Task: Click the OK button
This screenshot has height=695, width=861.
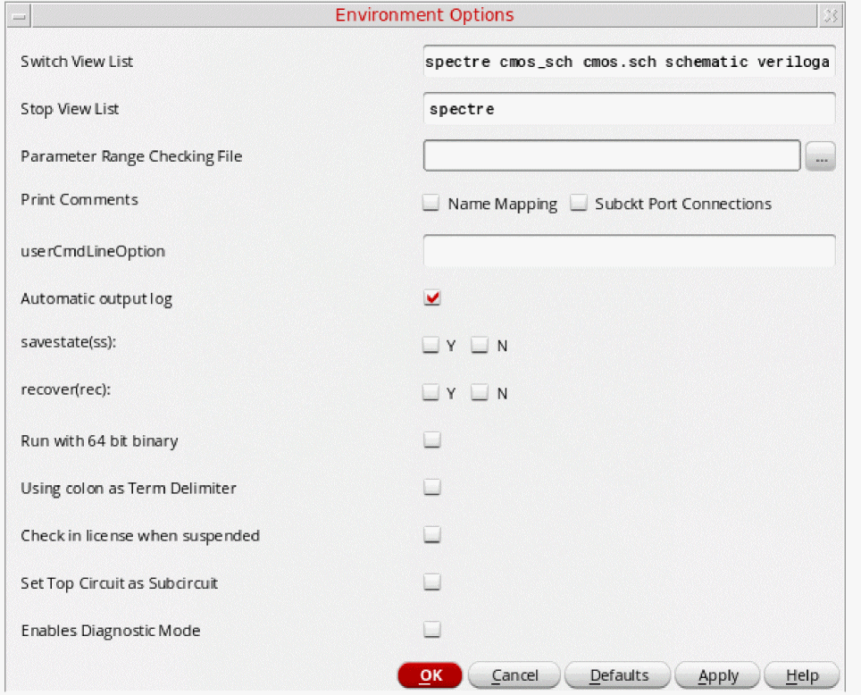Action: pyautogui.click(x=430, y=675)
